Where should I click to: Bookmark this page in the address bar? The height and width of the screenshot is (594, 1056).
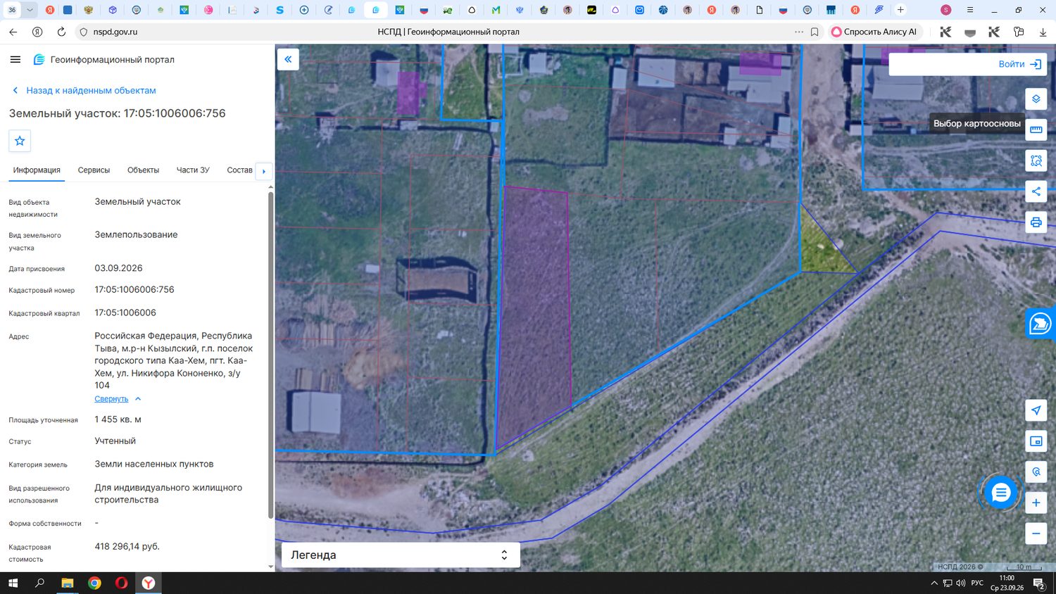tap(815, 32)
